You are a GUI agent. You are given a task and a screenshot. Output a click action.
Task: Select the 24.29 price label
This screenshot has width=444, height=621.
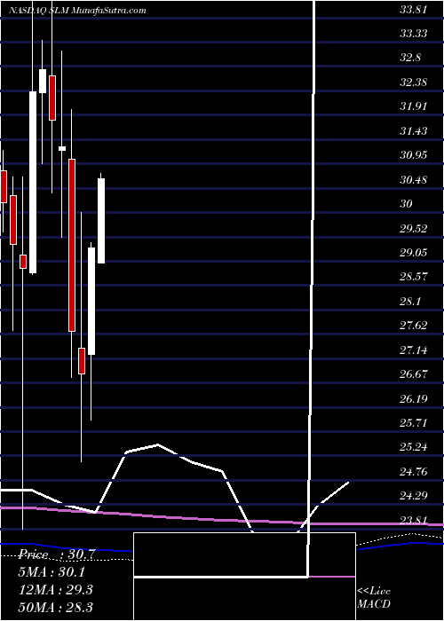[414, 496]
